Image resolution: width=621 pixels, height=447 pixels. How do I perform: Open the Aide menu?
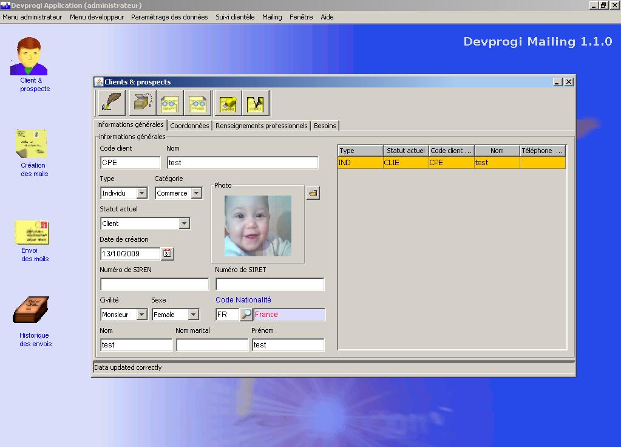pyautogui.click(x=327, y=17)
